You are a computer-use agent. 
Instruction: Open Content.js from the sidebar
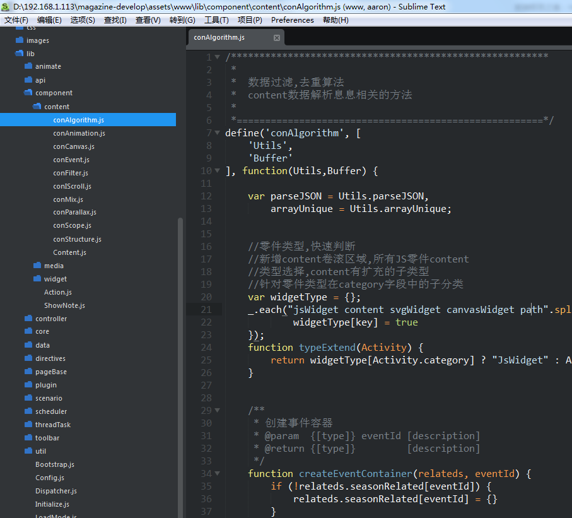(69, 252)
